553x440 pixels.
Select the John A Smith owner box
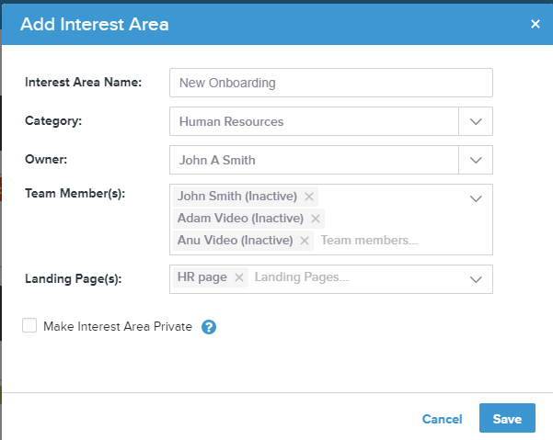coord(313,160)
